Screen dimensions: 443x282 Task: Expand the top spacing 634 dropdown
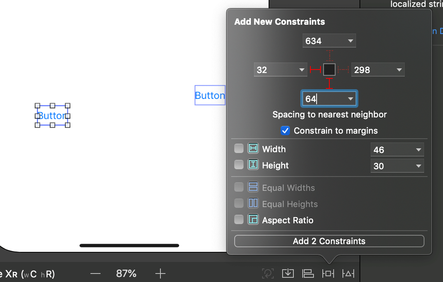[350, 41]
